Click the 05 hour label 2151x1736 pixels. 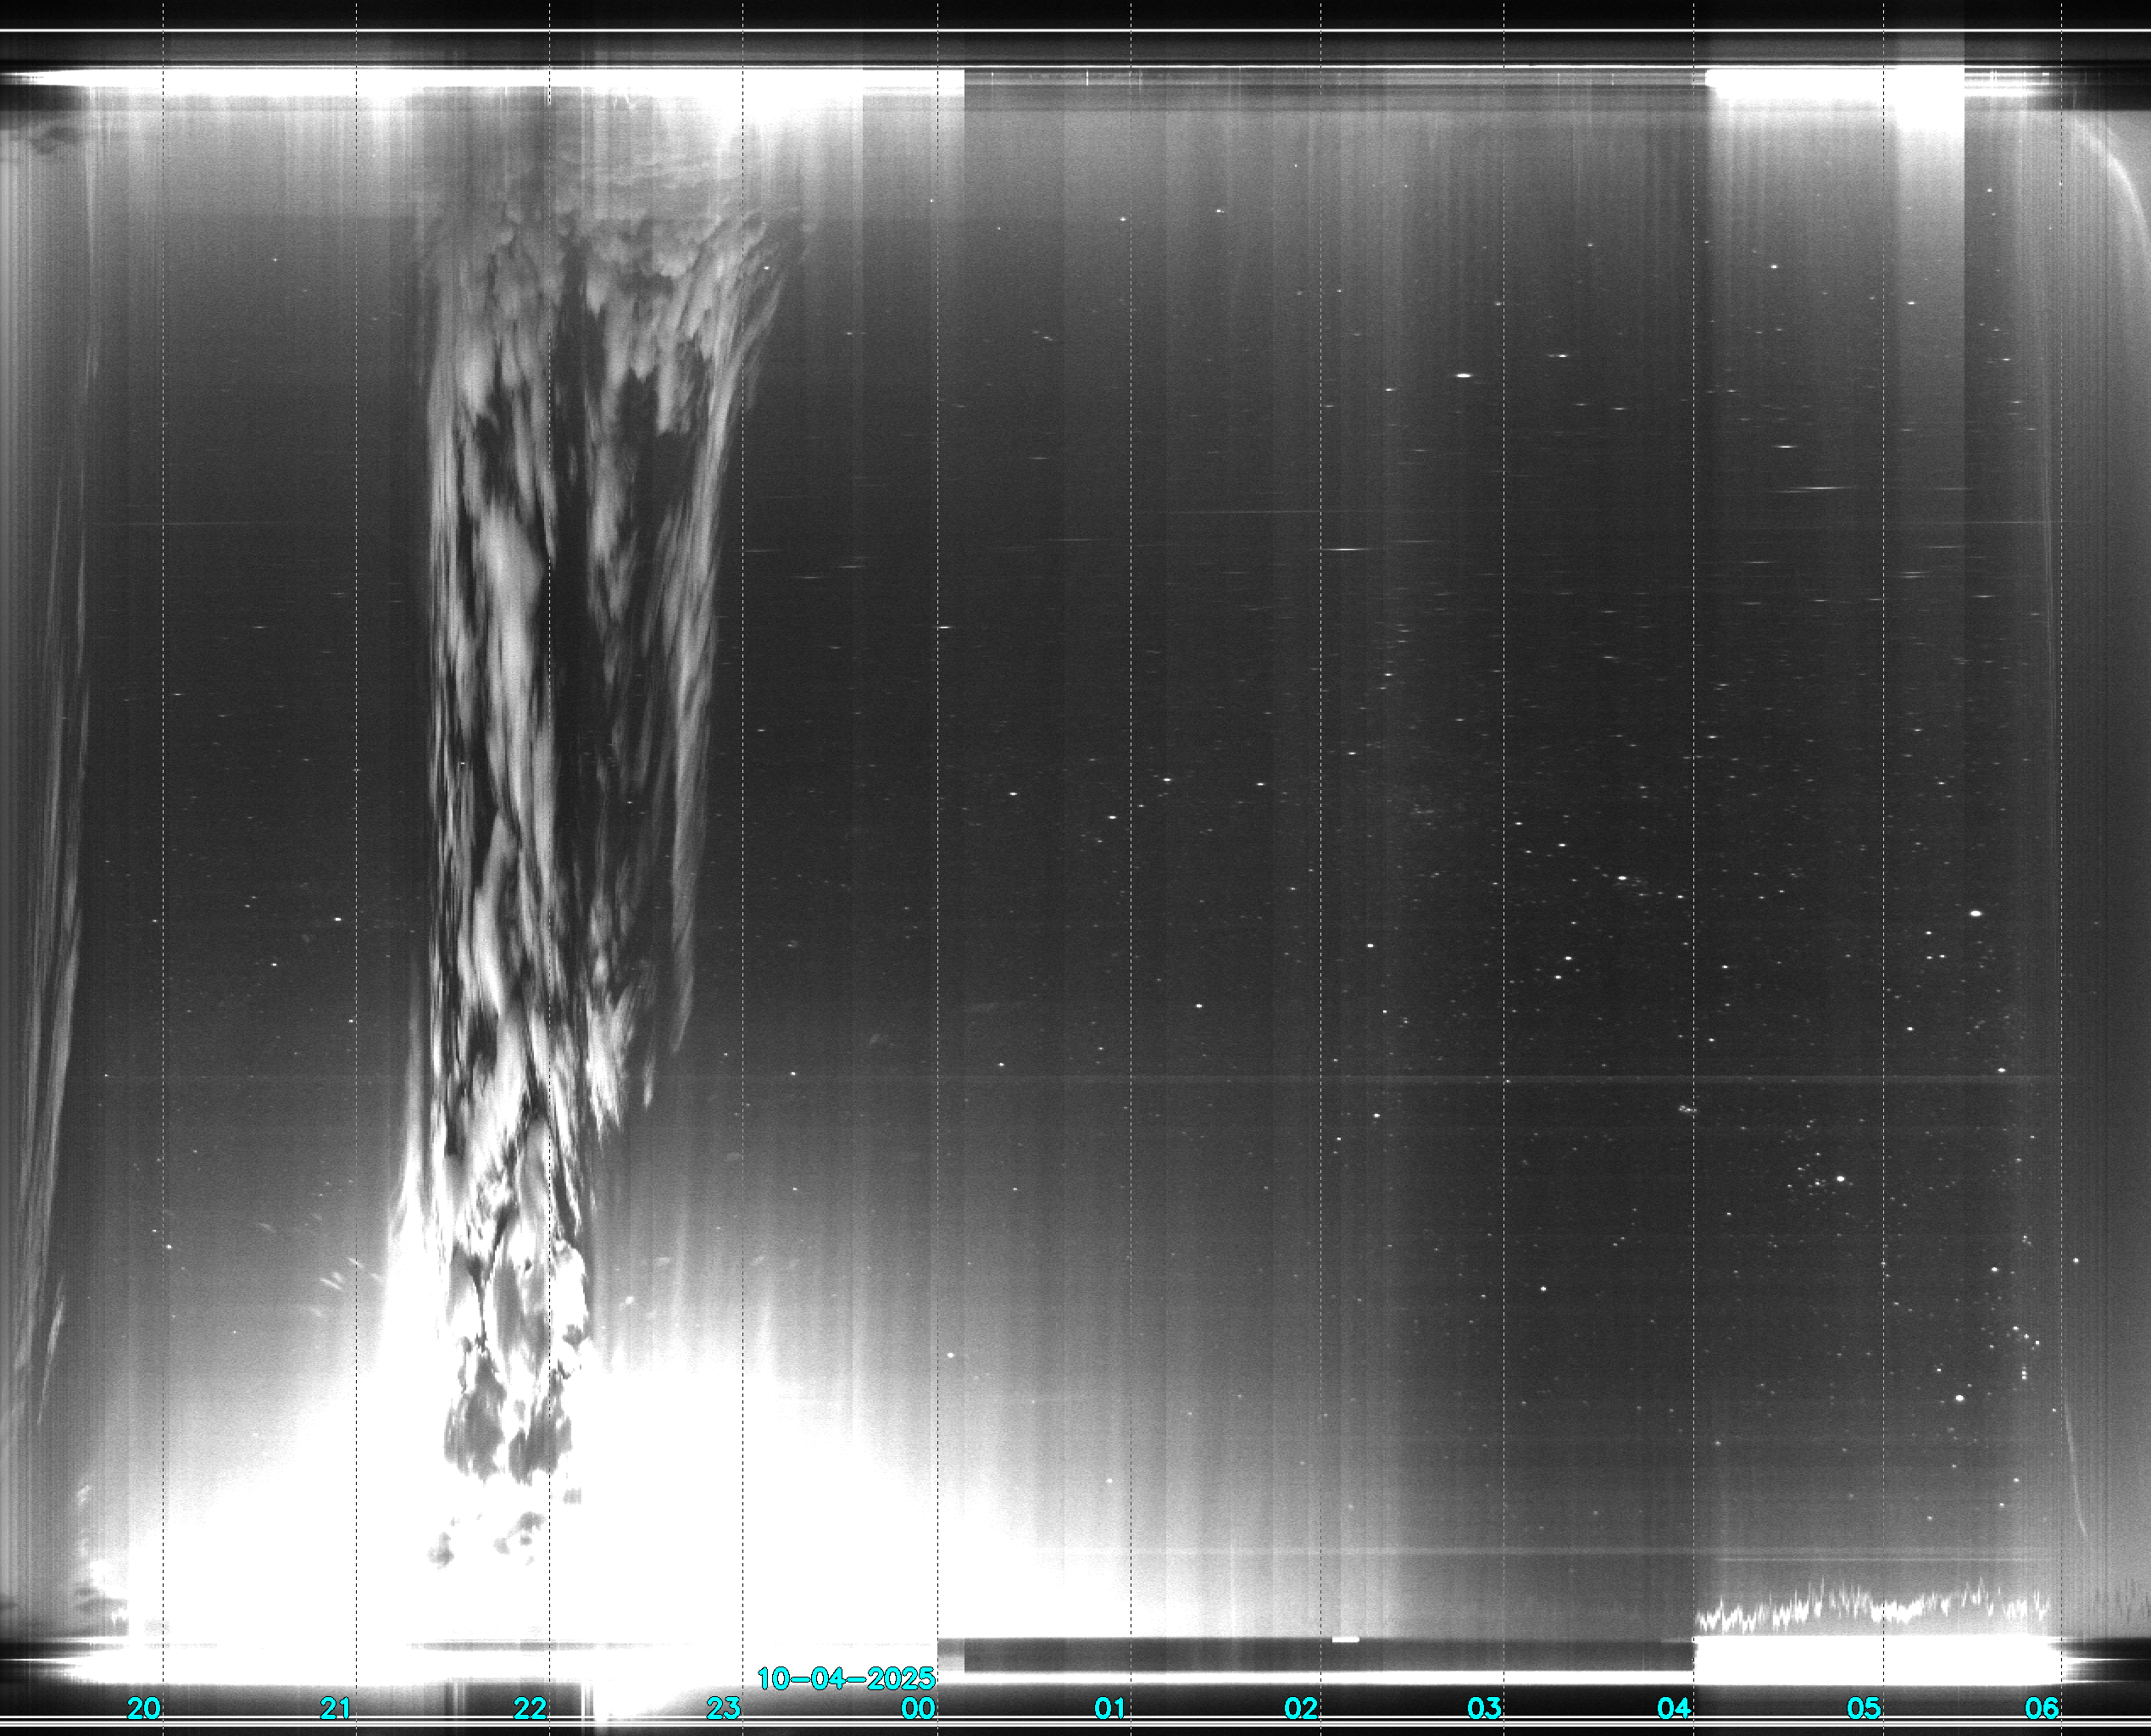[1864, 1708]
